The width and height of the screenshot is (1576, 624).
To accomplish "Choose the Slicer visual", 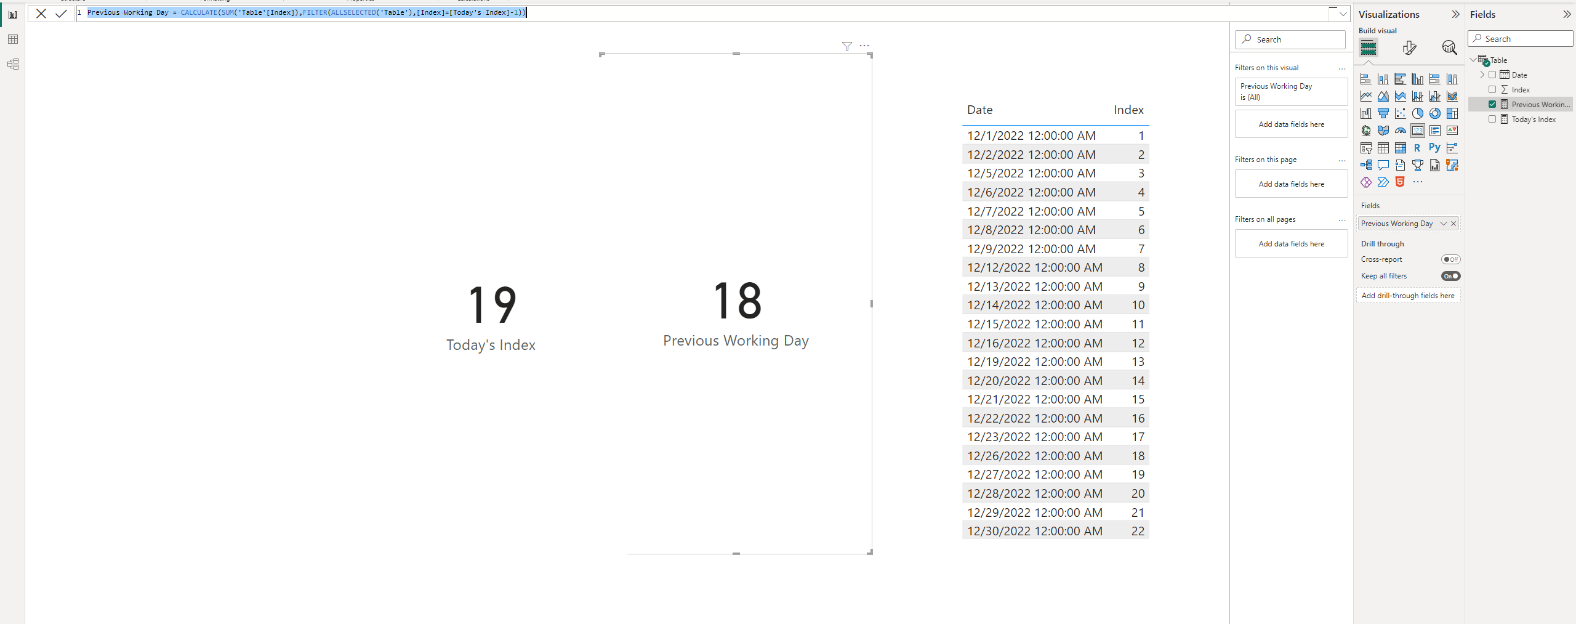I will click(x=1366, y=148).
